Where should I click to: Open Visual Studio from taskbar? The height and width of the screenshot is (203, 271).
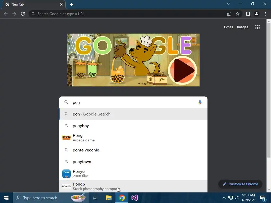pyautogui.click(x=135, y=198)
